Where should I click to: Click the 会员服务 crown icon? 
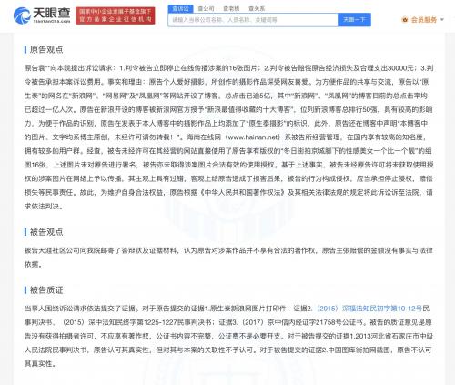coord(405,20)
